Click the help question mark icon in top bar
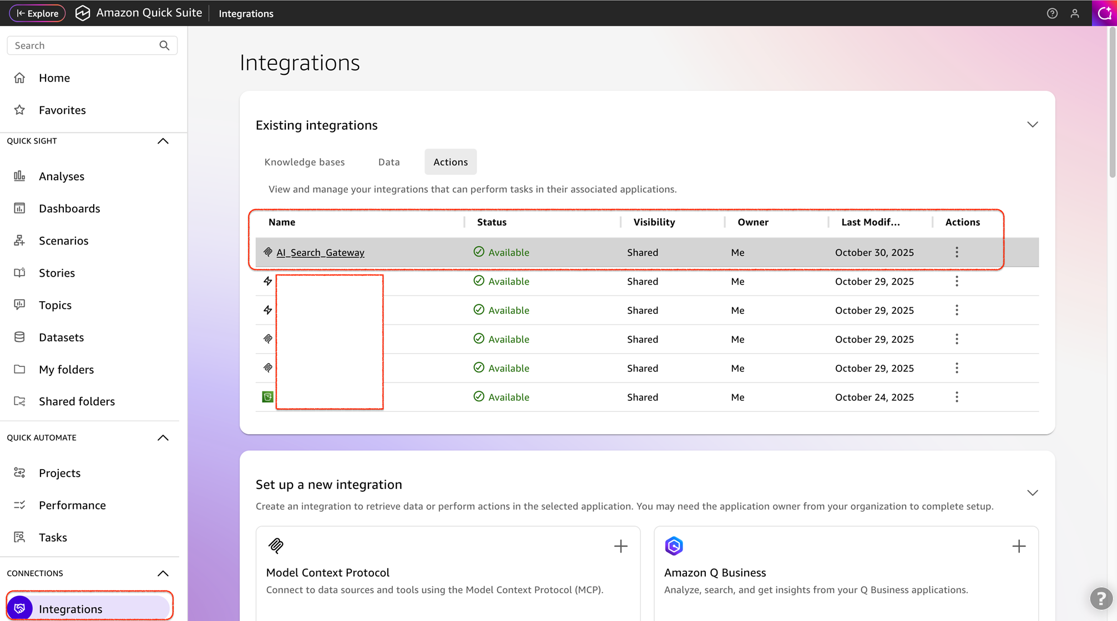This screenshot has width=1117, height=621. pos(1052,13)
